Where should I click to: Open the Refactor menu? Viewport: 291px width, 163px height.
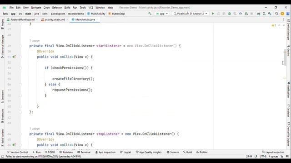[57, 8]
